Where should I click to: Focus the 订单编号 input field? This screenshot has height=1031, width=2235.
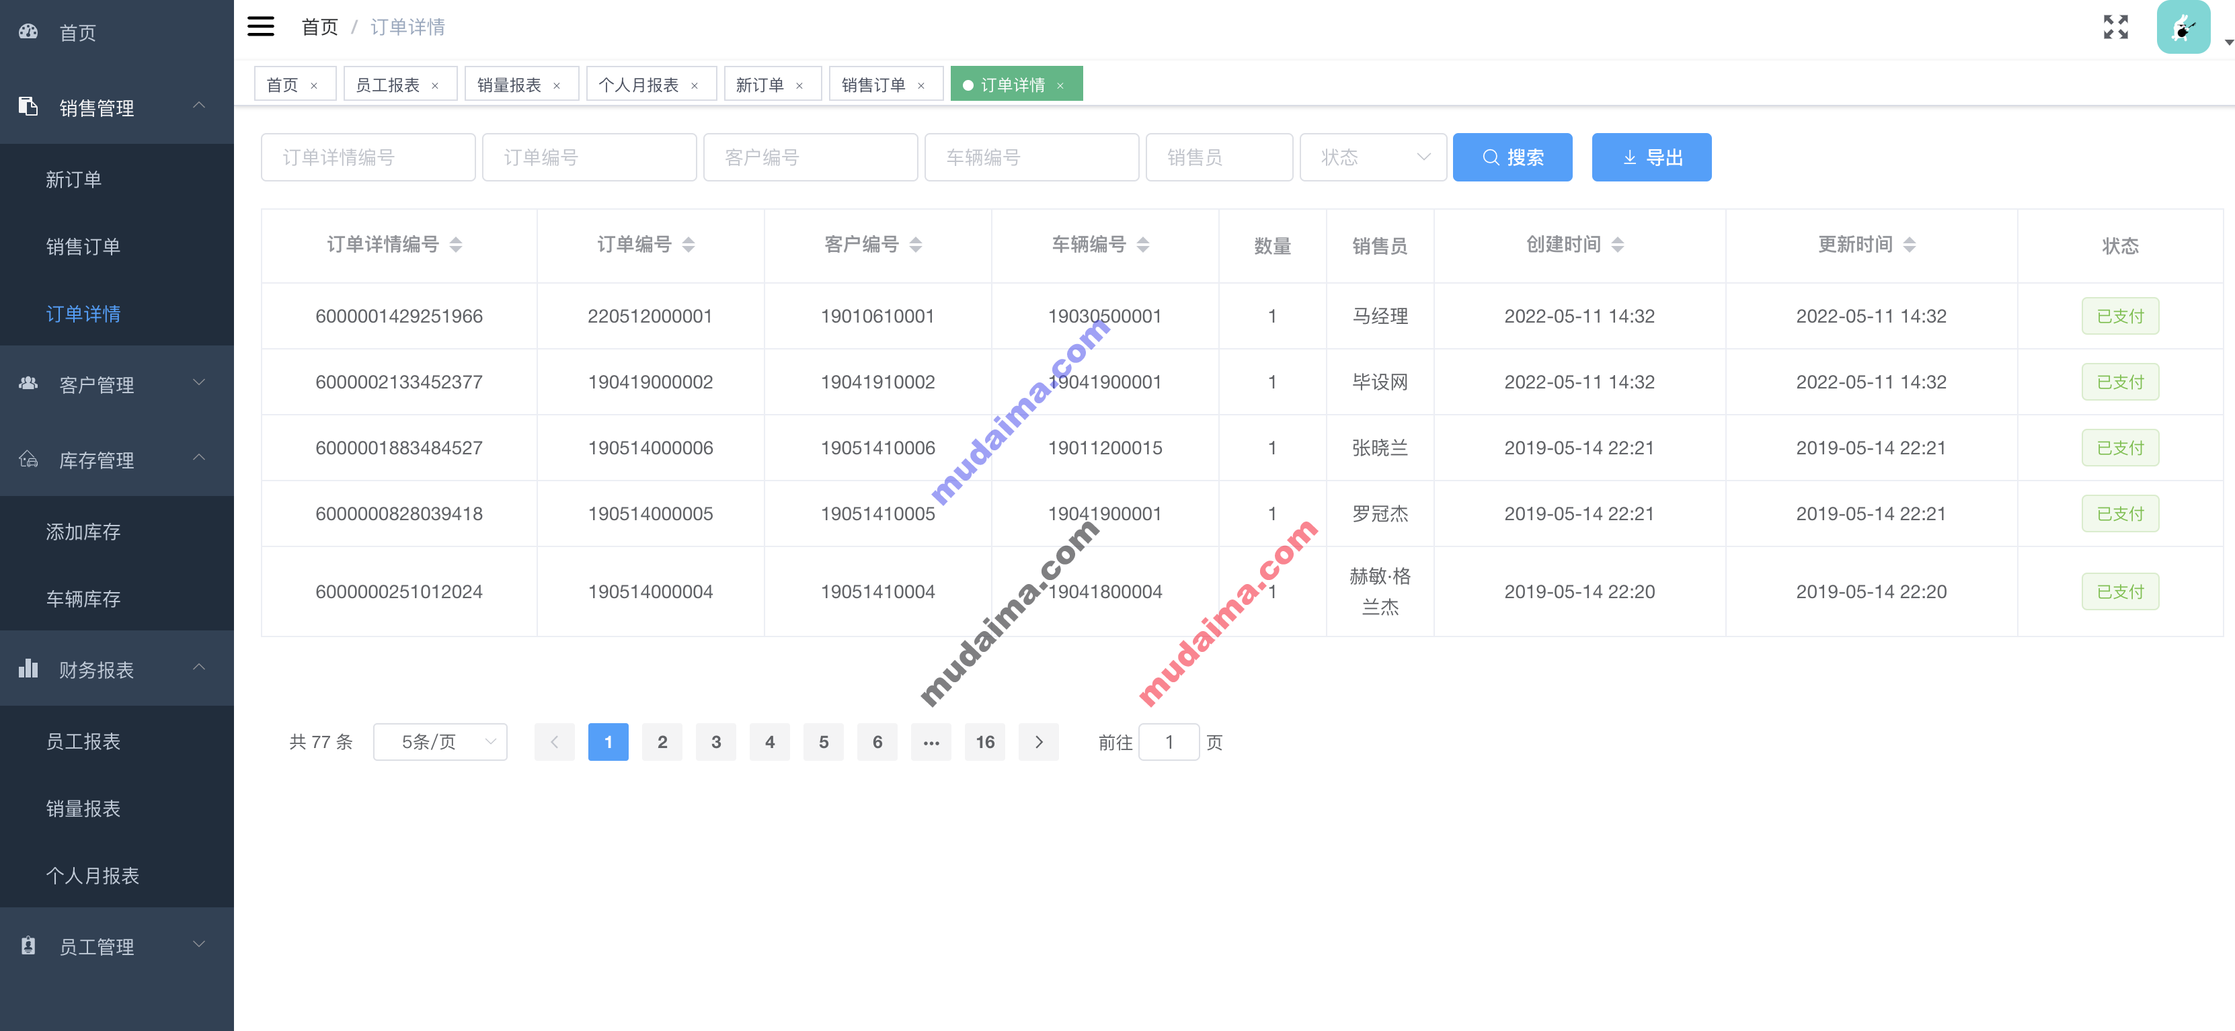[589, 157]
